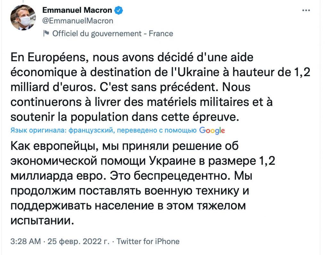Viewport: 328px width, 255px height.
Task: Open the Emmanuel Macron display name
Action: click(77, 10)
